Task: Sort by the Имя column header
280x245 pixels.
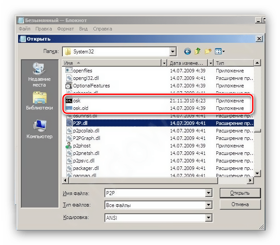Action: (x=111, y=63)
